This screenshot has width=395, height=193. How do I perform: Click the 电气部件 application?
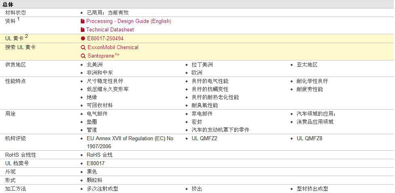point(97,114)
